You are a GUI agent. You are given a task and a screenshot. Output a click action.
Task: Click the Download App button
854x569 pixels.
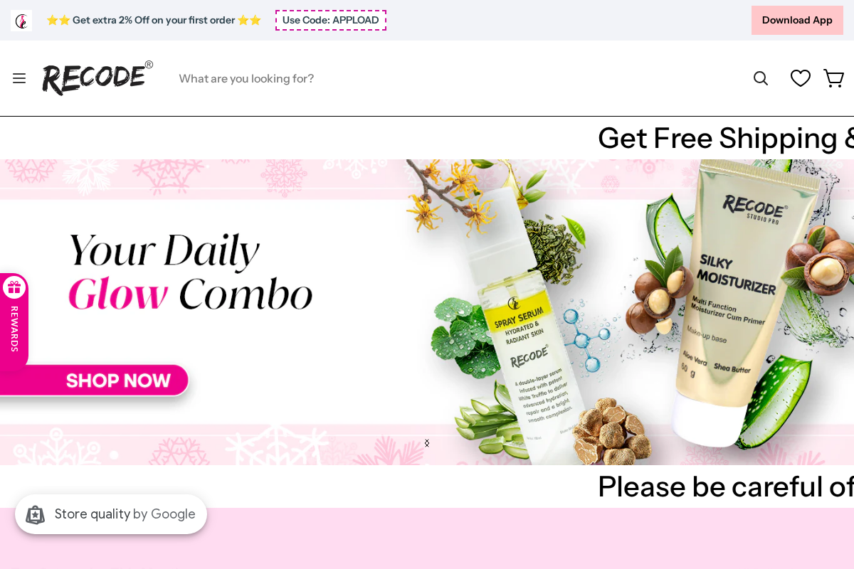[797, 20]
